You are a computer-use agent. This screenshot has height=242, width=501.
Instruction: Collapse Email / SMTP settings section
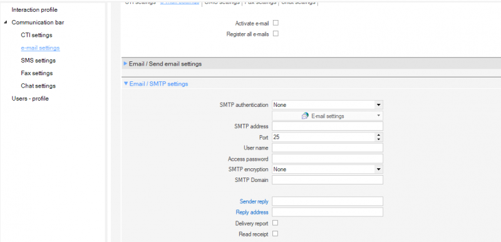click(126, 84)
